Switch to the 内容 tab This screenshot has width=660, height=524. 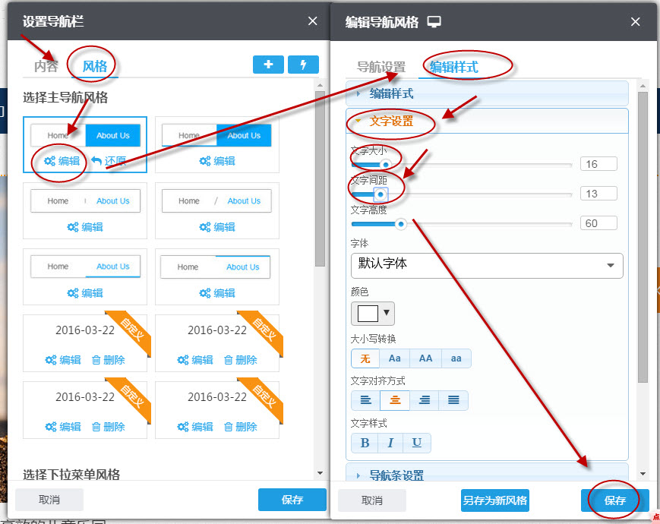[x=46, y=66]
